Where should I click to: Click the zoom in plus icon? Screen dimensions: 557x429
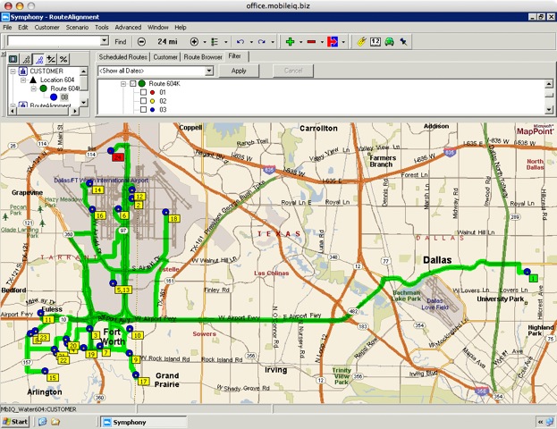(195, 42)
